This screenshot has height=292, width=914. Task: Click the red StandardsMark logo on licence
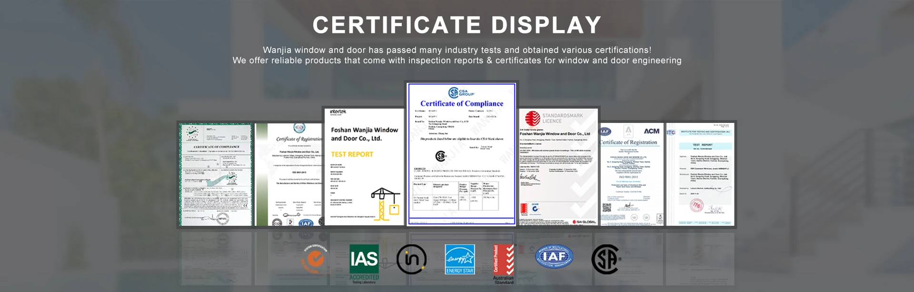point(532,118)
